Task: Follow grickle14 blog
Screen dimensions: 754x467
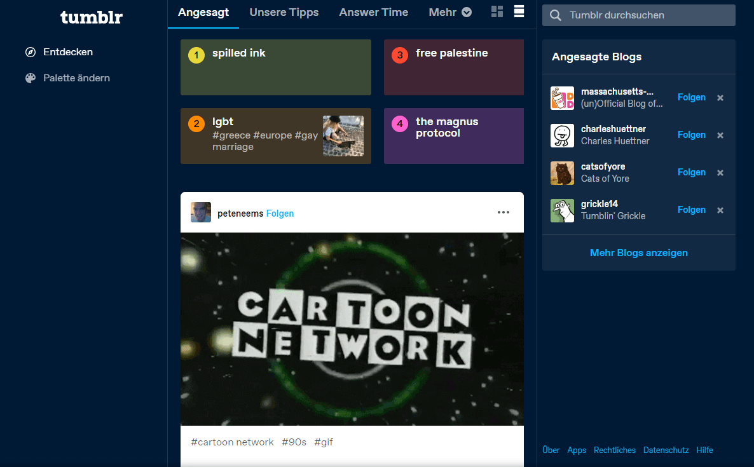Action: click(x=692, y=210)
